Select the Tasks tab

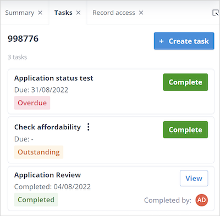tap(63, 13)
